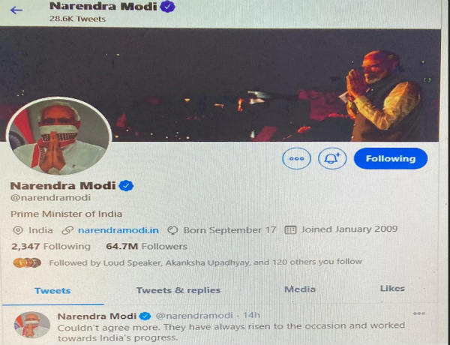Open the Media tab
The height and width of the screenshot is (345, 450).
299,289
